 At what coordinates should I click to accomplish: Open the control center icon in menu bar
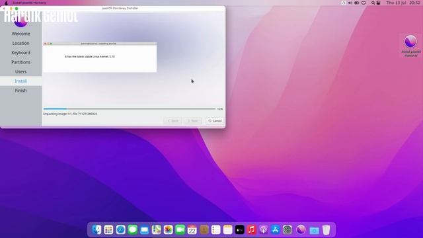379,3
